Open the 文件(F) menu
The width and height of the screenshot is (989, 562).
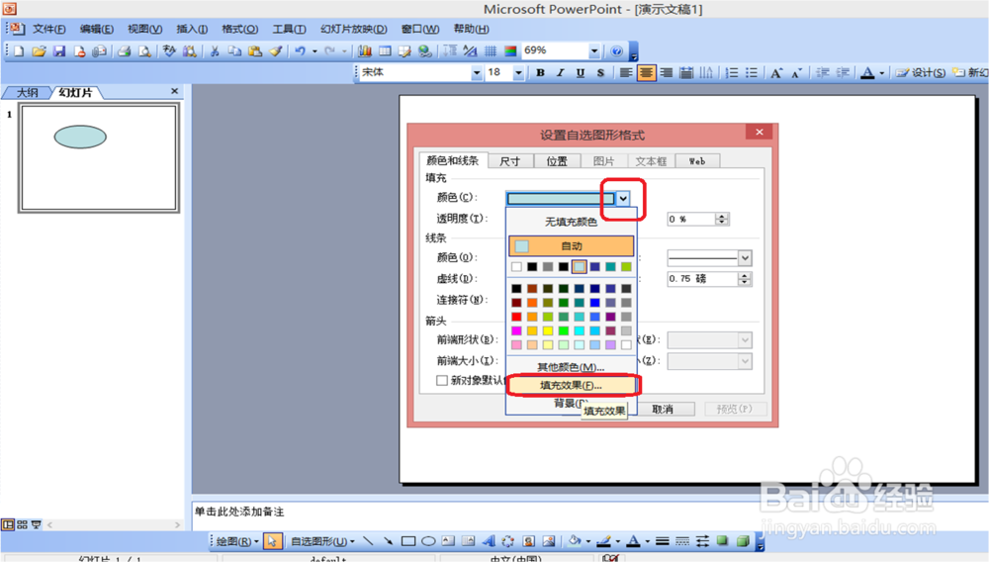tap(48, 29)
